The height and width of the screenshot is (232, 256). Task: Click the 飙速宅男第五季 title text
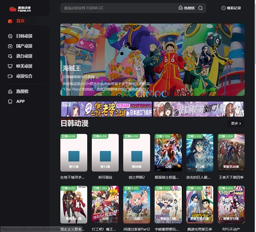199,229
